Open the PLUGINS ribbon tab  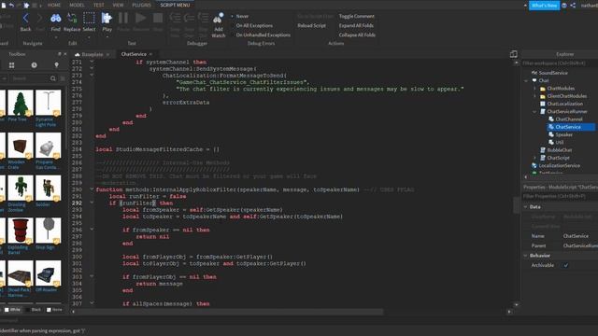[x=141, y=5]
